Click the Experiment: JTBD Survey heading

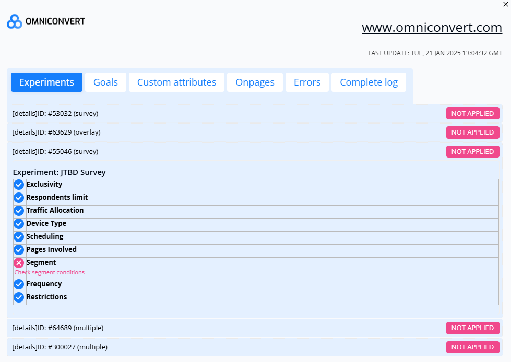coord(60,172)
